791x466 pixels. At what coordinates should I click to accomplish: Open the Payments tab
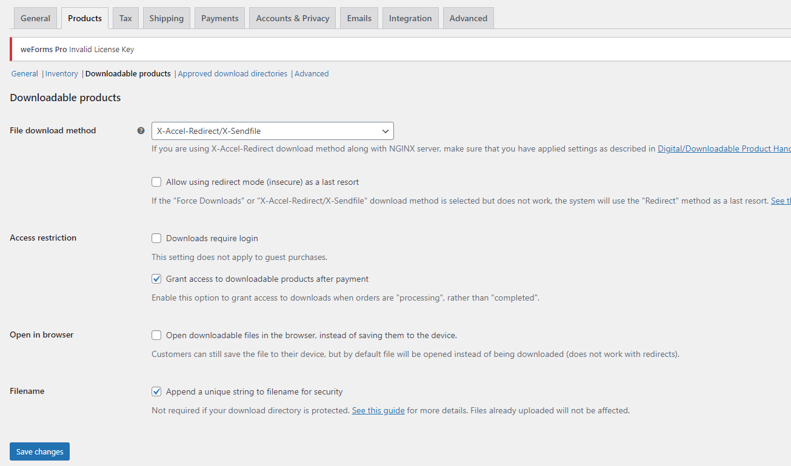(220, 18)
